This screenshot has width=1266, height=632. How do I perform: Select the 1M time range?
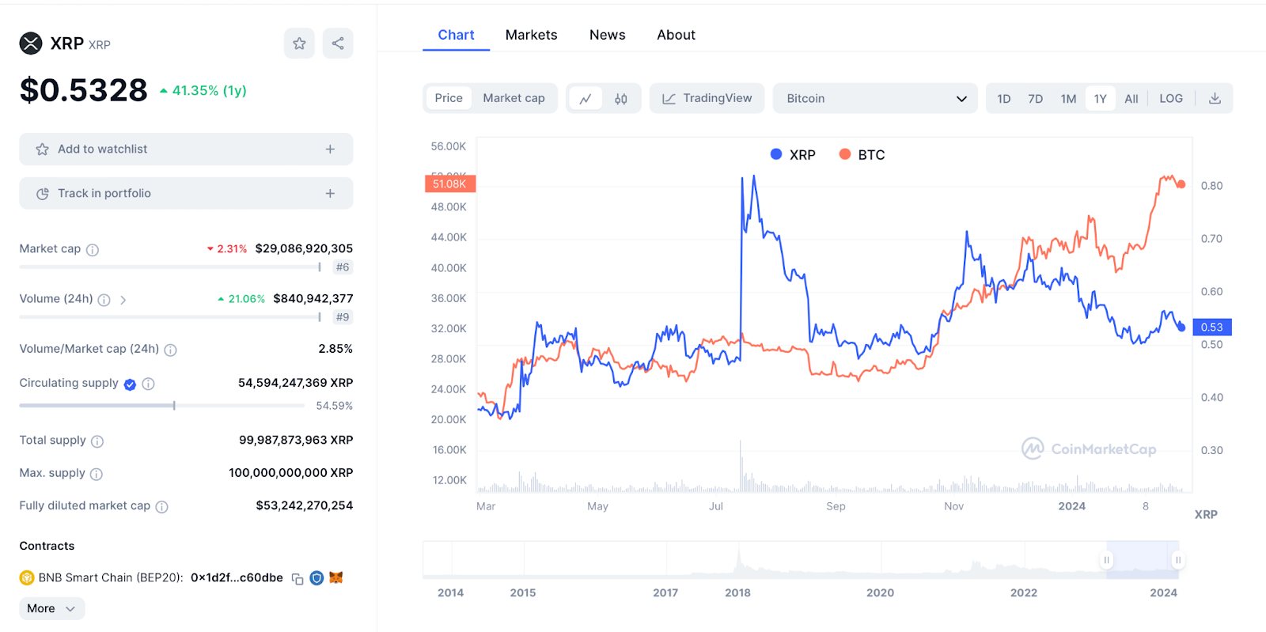pos(1068,99)
